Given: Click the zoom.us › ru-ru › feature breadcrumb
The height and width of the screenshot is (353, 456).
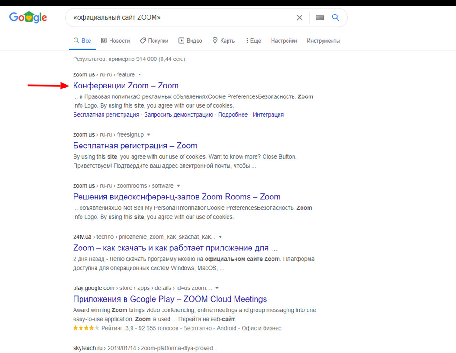Looking at the screenshot, I should pyautogui.click(x=104, y=75).
